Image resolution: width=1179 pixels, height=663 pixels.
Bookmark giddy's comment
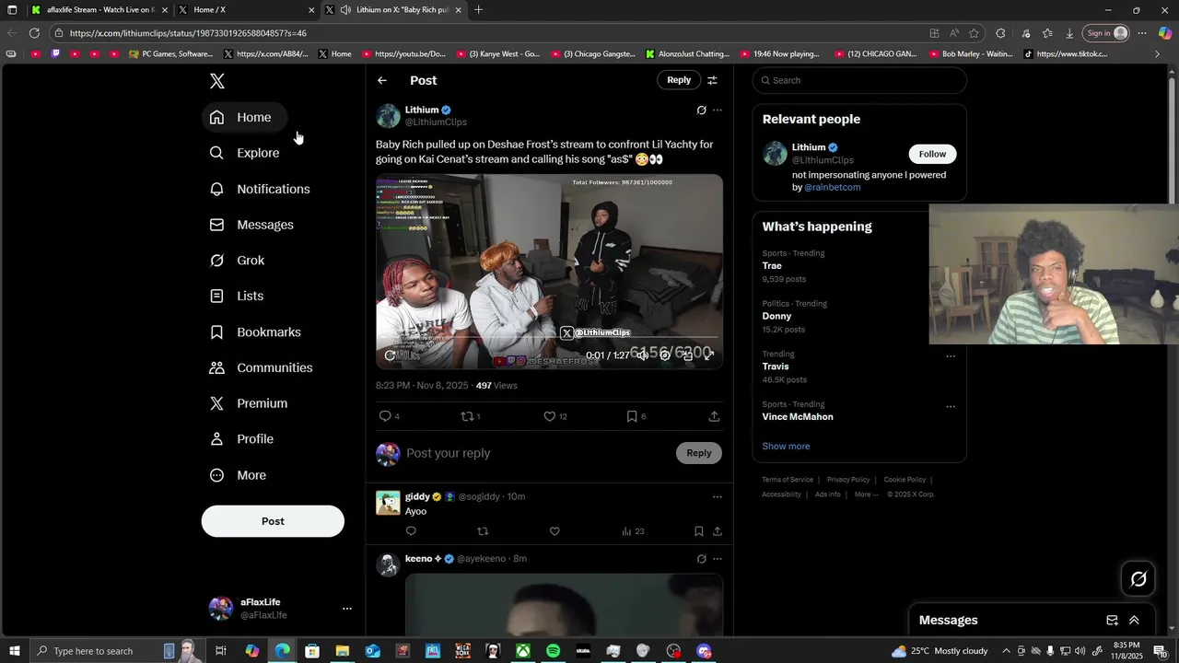click(x=699, y=531)
